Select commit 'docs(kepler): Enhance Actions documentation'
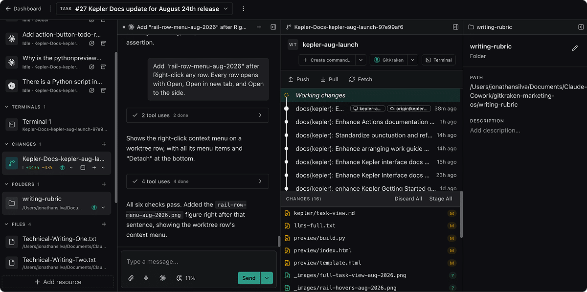This screenshot has width=587, height=292. tap(371, 122)
